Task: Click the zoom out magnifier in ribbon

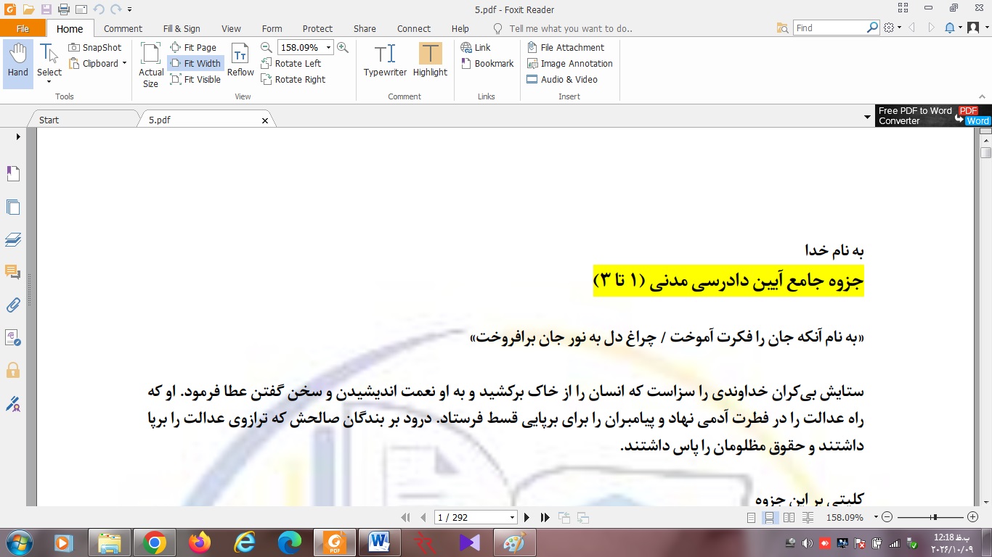Action: coord(267,47)
